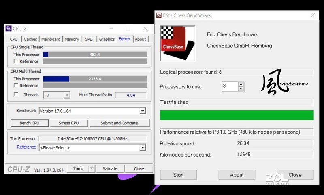The width and height of the screenshot is (324, 195).
Task: Click the CPU-Z title bar app icon
Action: pyautogui.click(x=9, y=29)
